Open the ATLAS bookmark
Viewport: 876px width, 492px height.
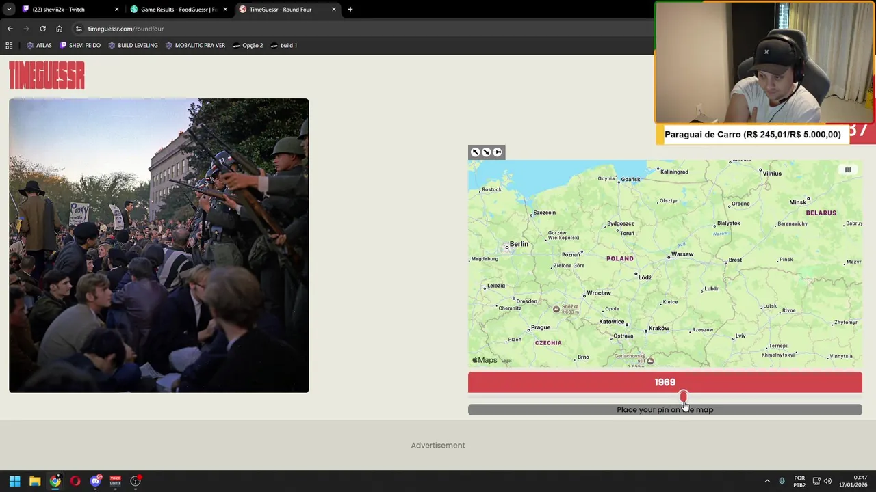39,46
